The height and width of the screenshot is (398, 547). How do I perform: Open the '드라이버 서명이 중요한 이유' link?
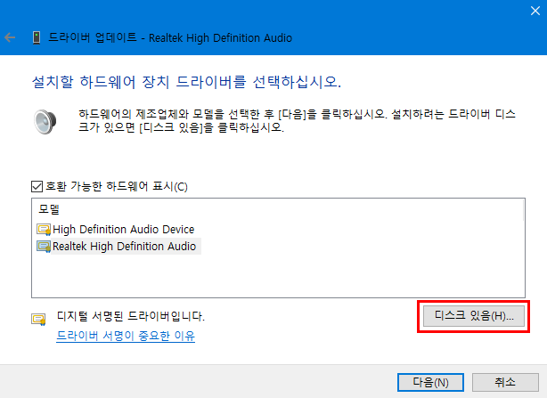126,336
